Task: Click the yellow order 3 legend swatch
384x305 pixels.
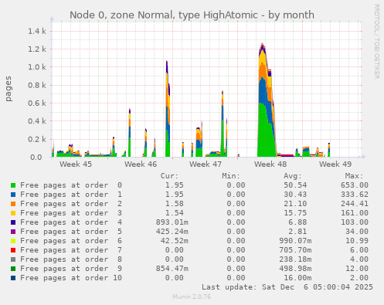Action: click(x=13, y=213)
